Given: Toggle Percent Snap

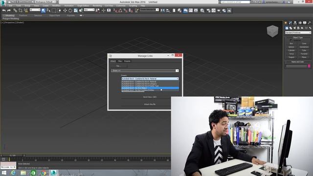Looking at the screenshot, I should click(x=126, y=10).
